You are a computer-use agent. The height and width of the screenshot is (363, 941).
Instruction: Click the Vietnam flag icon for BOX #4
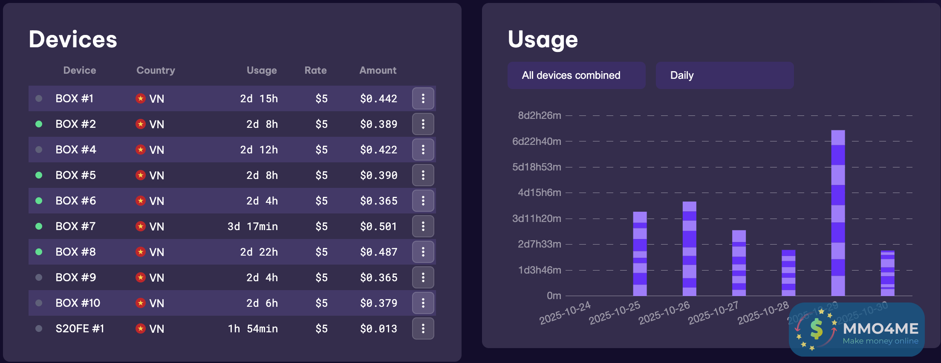pos(141,150)
